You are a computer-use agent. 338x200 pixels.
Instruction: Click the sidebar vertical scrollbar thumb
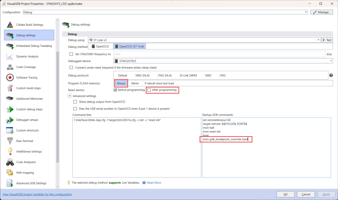coord(57,107)
